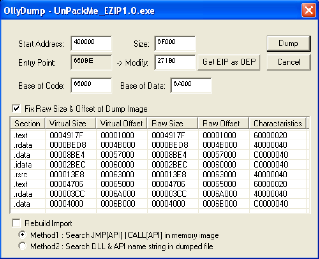This screenshot has width=319, height=259.
Task: Click raw offset value 0004B000
Action: [220, 145]
